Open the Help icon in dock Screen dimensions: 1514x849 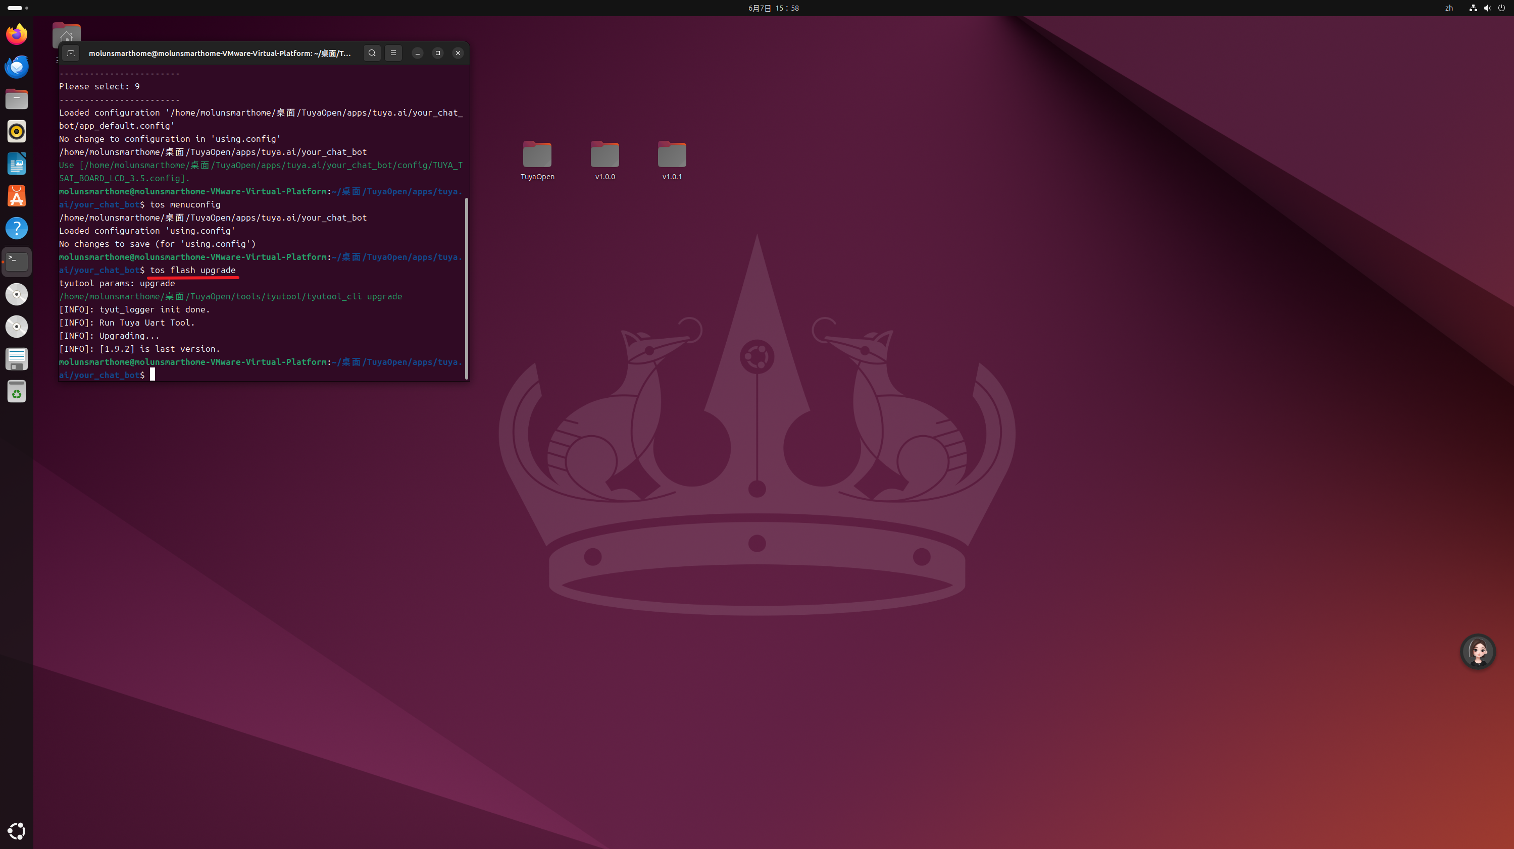(x=17, y=229)
